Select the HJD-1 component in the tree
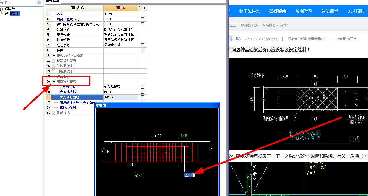 click(15, 13)
